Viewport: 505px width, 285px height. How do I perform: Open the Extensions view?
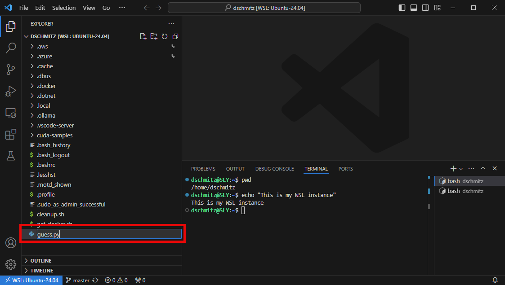click(x=10, y=135)
